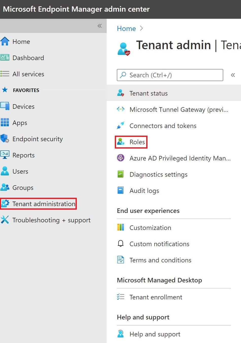Select Tenant status menu item
Screen dimensions: 241x343
pos(149,93)
